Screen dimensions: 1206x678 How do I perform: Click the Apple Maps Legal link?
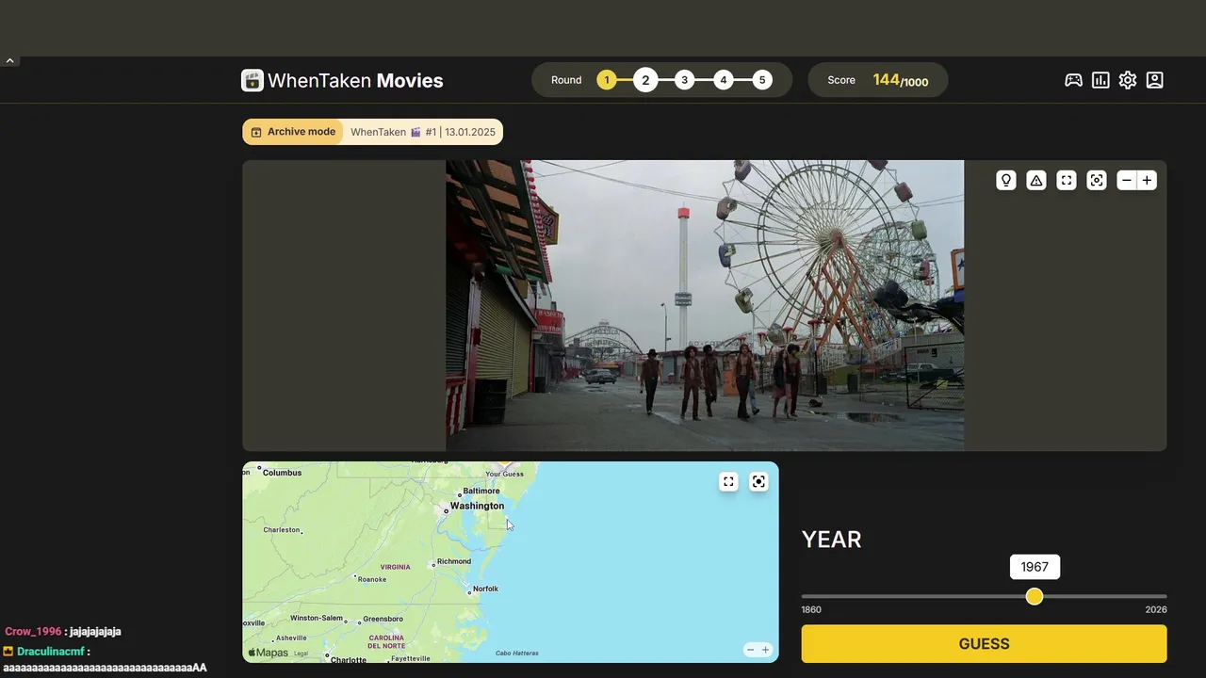click(301, 654)
